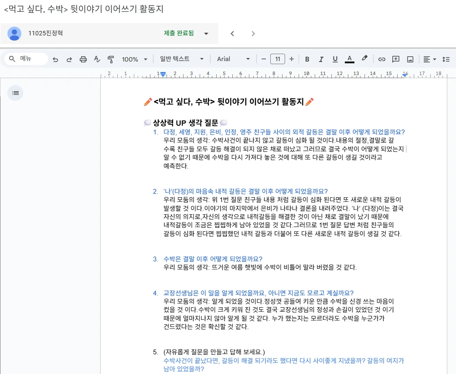This screenshot has width=456, height=374.
Task: Click the 메뉴 search box
Action: 26,59
